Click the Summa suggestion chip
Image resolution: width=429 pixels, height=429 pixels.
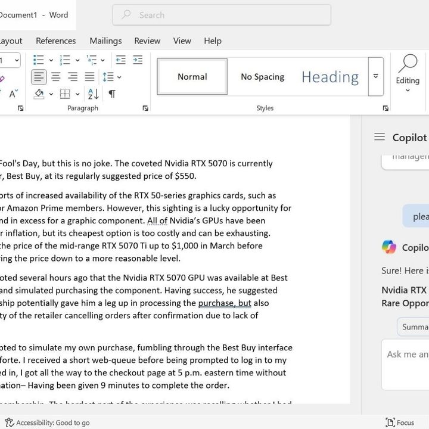tap(413, 327)
